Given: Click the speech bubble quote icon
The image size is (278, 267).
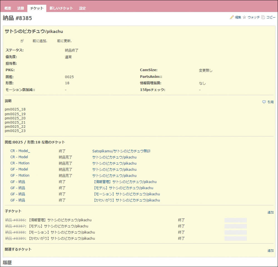Looking at the screenshot, I should 264,102.
